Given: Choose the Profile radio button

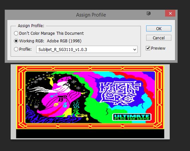Looking at the screenshot, I should pyautogui.click(x=16, y=49).
